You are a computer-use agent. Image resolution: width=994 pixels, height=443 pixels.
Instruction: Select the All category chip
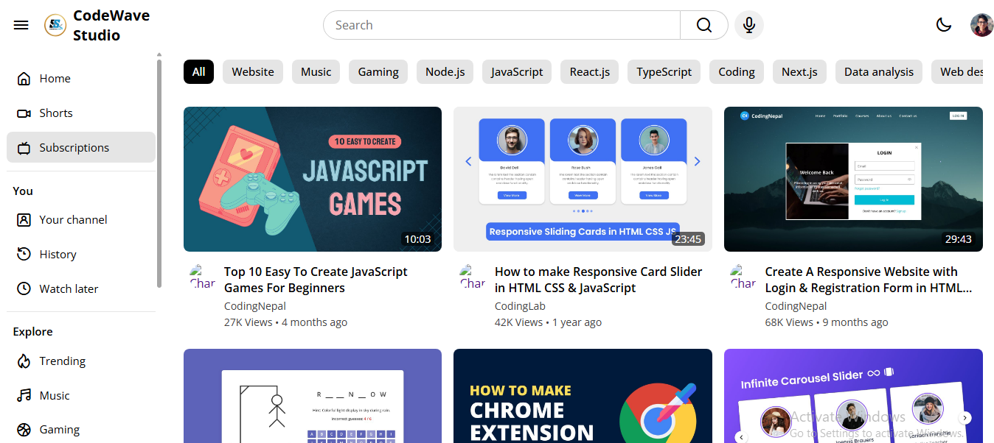point(199,72)
